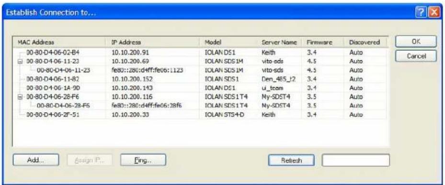445x185 pixels.
Task: Sort by Model column header
Action: coord(228,42)
